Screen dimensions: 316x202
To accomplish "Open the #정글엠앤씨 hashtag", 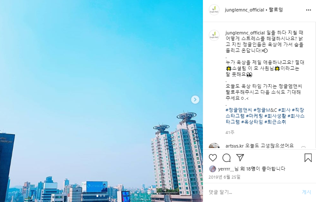I will pyautogui.click(x=239, y=110).
